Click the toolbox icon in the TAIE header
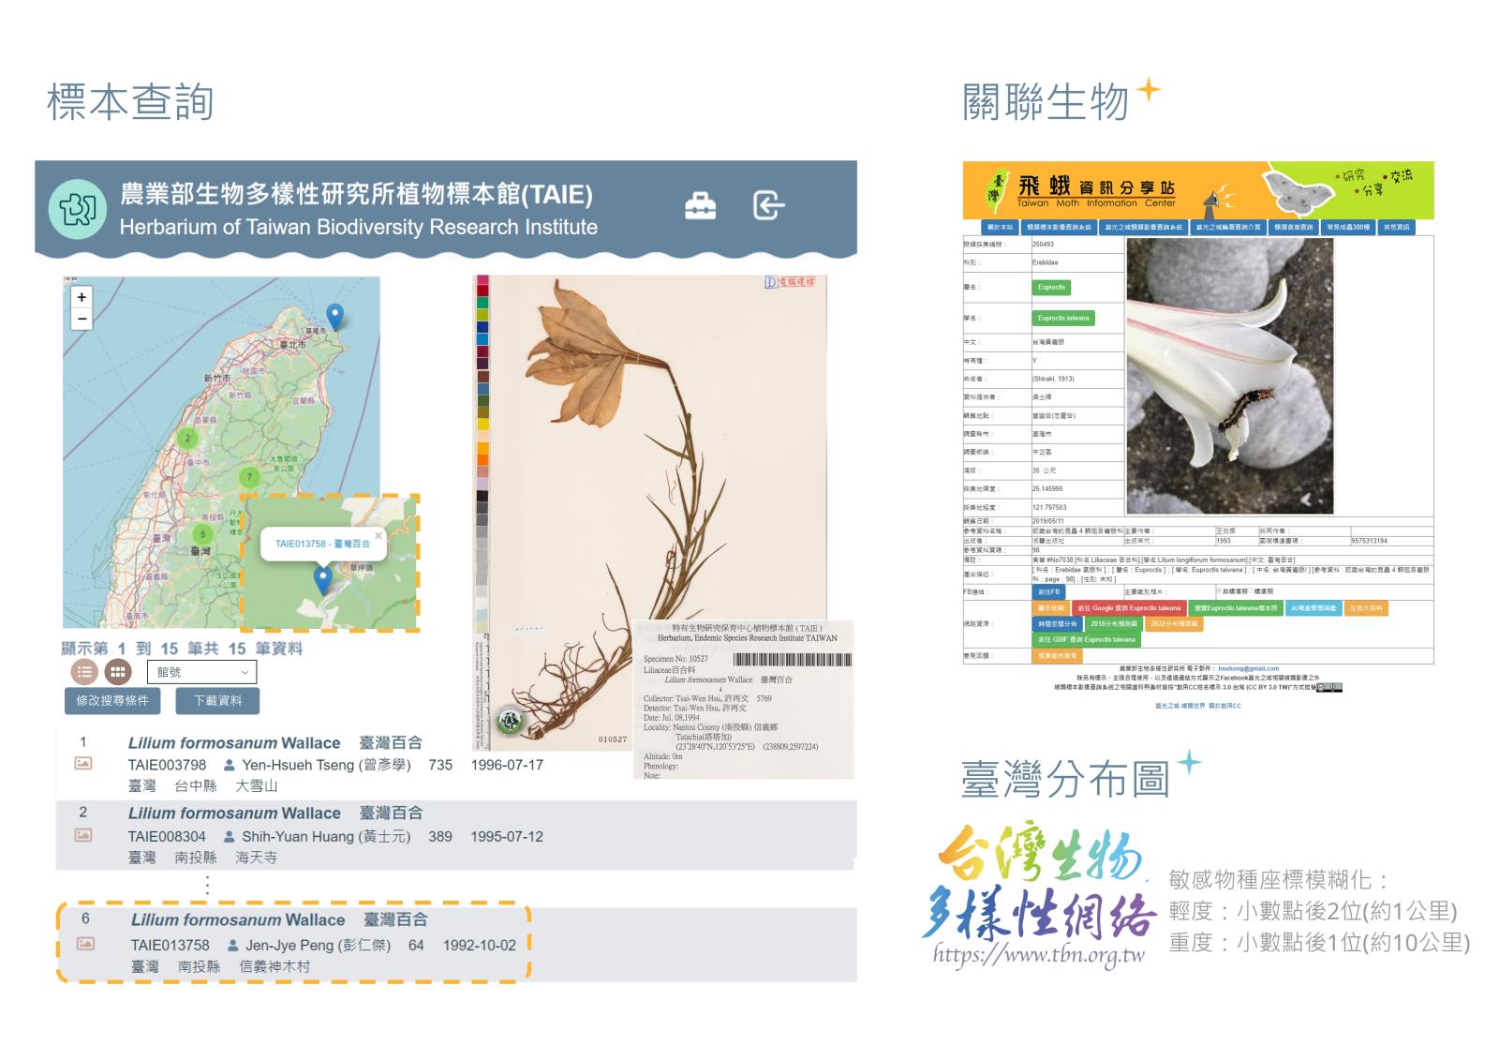This screenshot has width=1499, height=1060. tap(701, 206)
